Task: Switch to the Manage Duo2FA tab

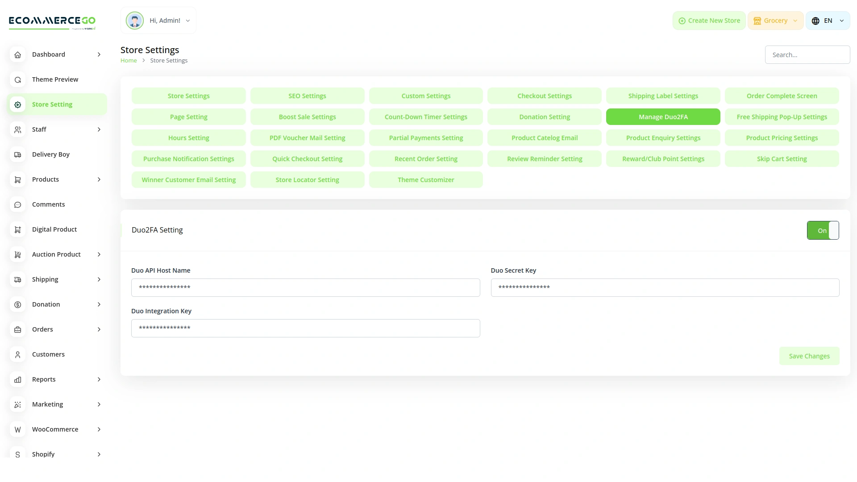Action: click(x=663, y=116)
